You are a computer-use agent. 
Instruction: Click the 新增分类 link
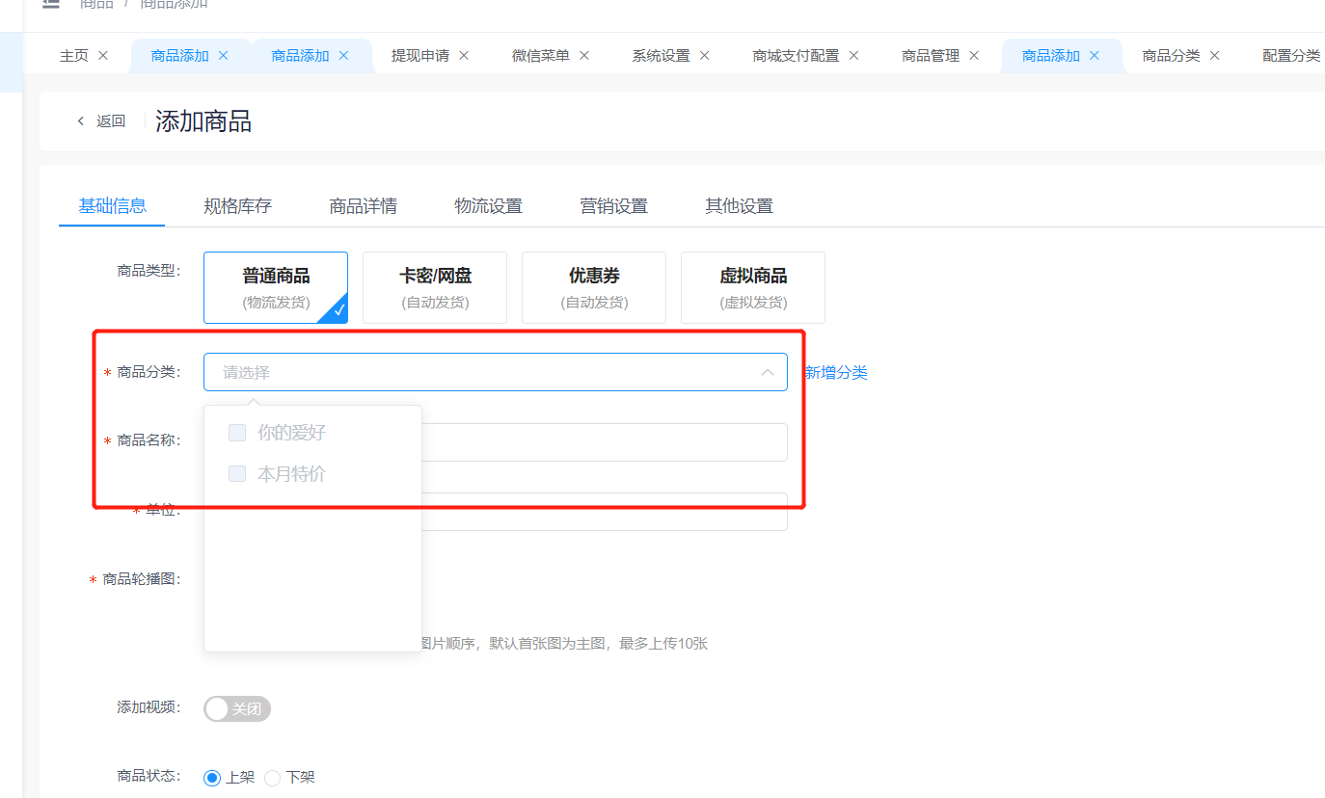coord(836,373)
